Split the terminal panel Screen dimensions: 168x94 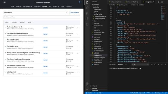(155, 64)
